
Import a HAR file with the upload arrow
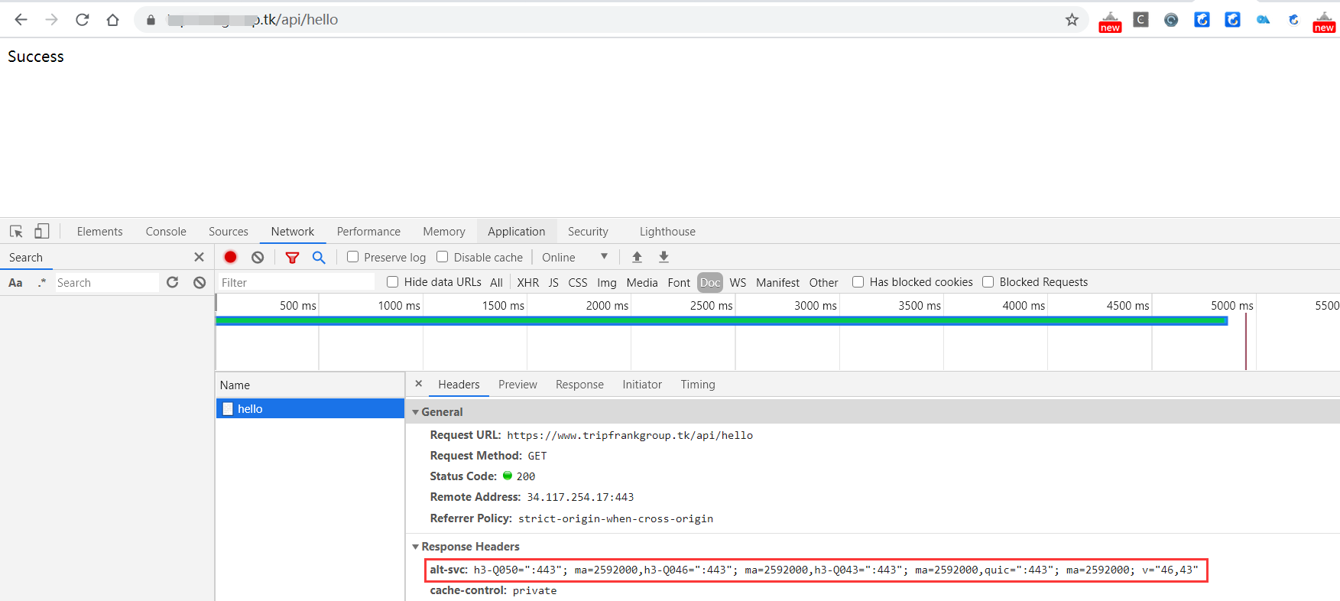point(637,257)
